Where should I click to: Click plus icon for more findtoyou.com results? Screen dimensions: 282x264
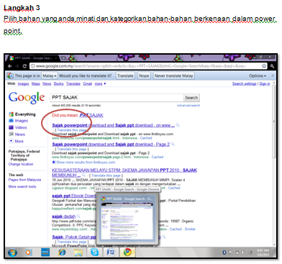coord(54,162)
